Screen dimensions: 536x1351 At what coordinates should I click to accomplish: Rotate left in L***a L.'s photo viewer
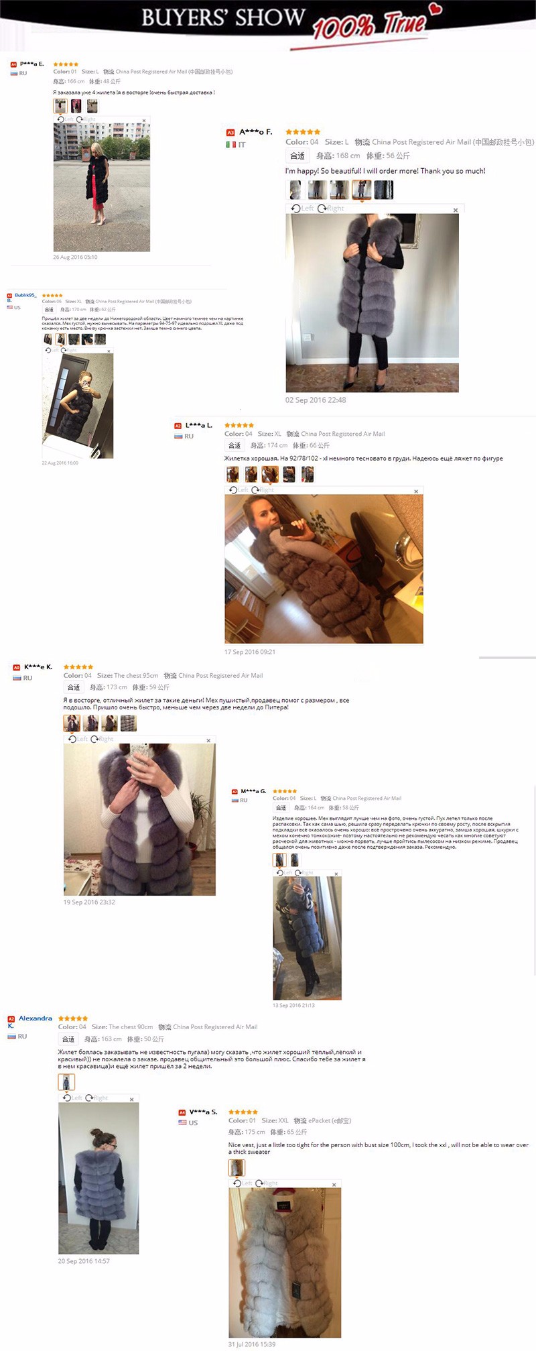pos(239,490)
